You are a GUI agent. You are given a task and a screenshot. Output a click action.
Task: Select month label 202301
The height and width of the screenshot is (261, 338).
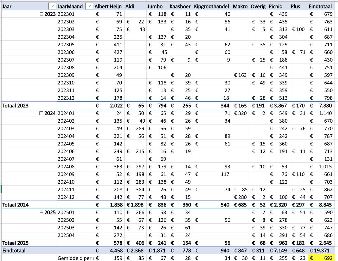[66, 14]
